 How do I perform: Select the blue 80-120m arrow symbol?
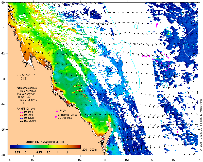tap(22, 118)
